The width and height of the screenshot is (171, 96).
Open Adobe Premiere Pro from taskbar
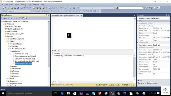[81, 93]
